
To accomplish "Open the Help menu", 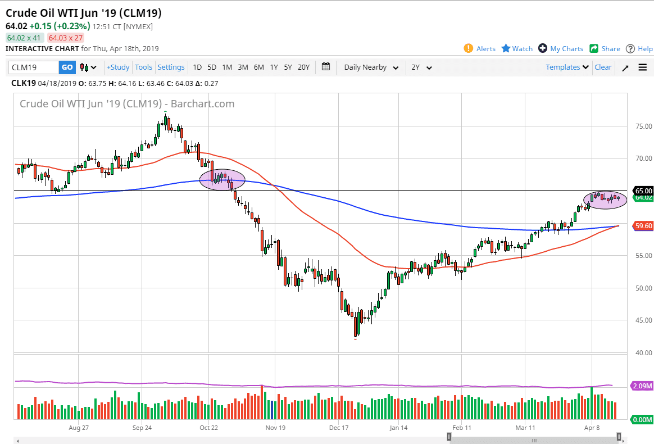I will (x=639, y=48).
